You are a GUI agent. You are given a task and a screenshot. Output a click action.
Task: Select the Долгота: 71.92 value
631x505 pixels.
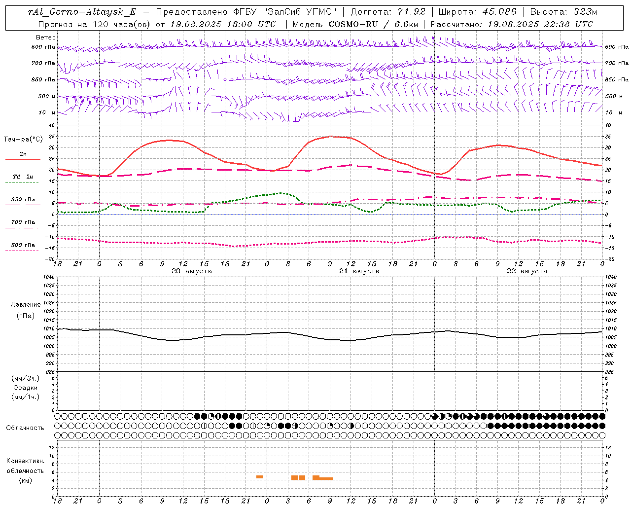click(x=388, y=12)
